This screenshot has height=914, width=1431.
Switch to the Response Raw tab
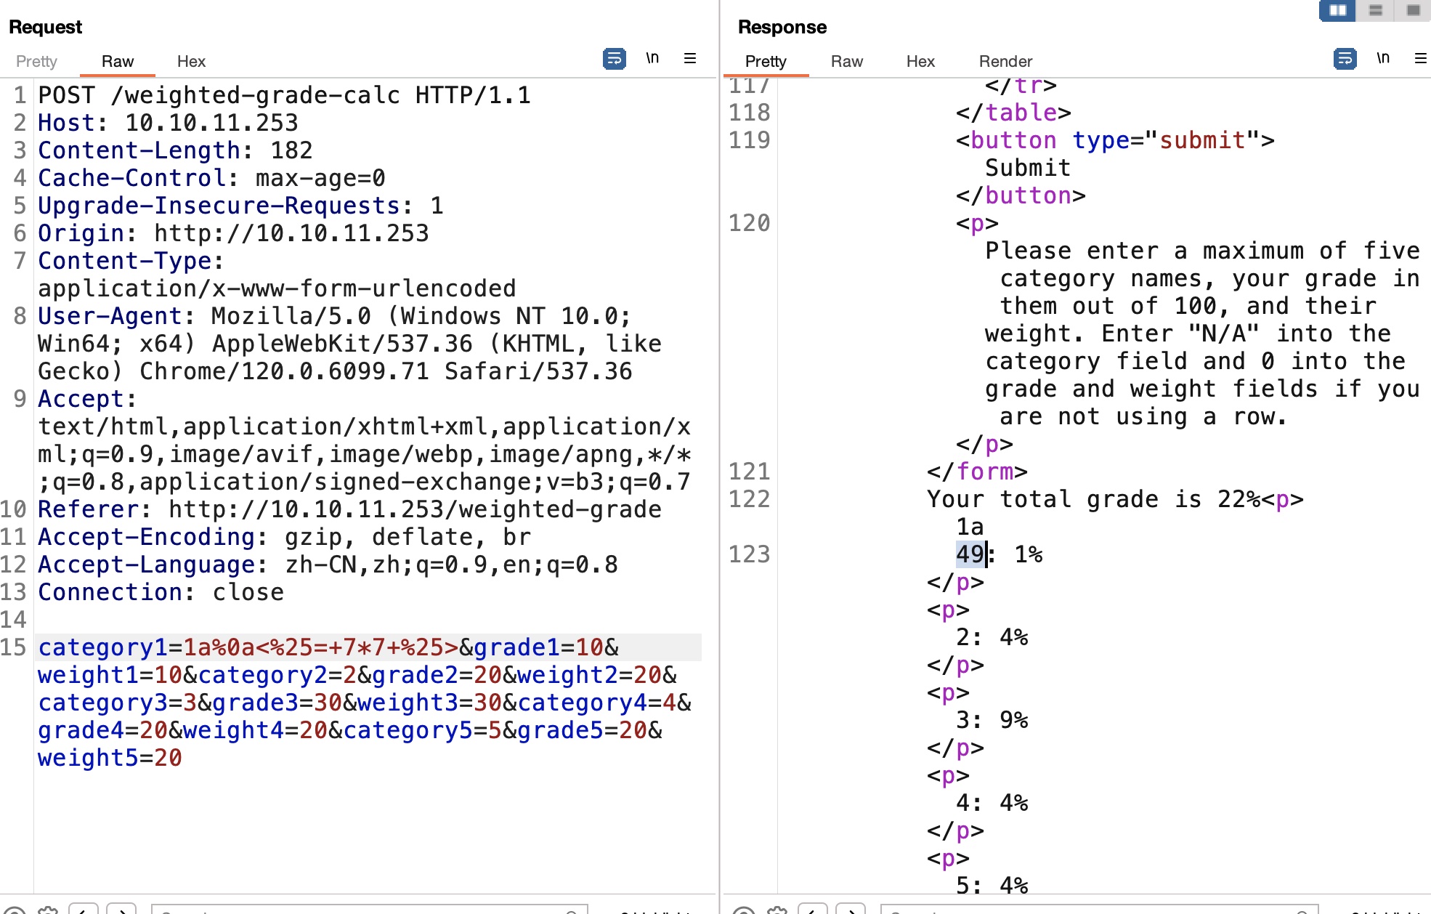tap(846, 62)
